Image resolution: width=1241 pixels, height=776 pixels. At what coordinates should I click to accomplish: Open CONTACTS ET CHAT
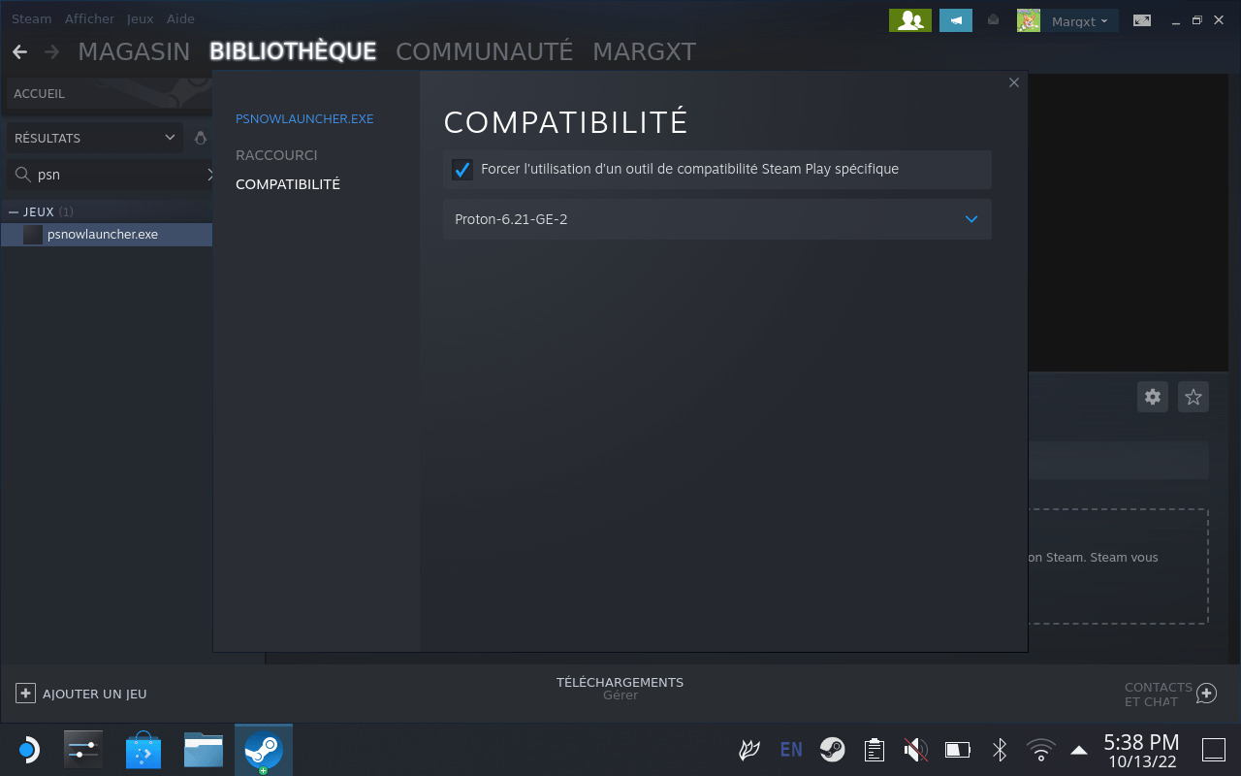pyautogui.click(x=1170, y=694)
